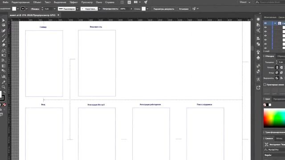Click the paper-plane GPU performance icon
Image resolution: width=285 pixels, height=160 pixels.
pos(146,2)
